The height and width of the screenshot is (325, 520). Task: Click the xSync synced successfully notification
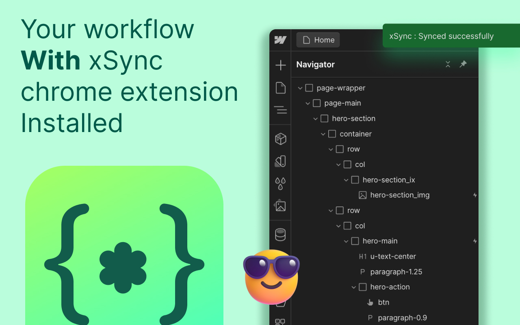pos(441,36)
